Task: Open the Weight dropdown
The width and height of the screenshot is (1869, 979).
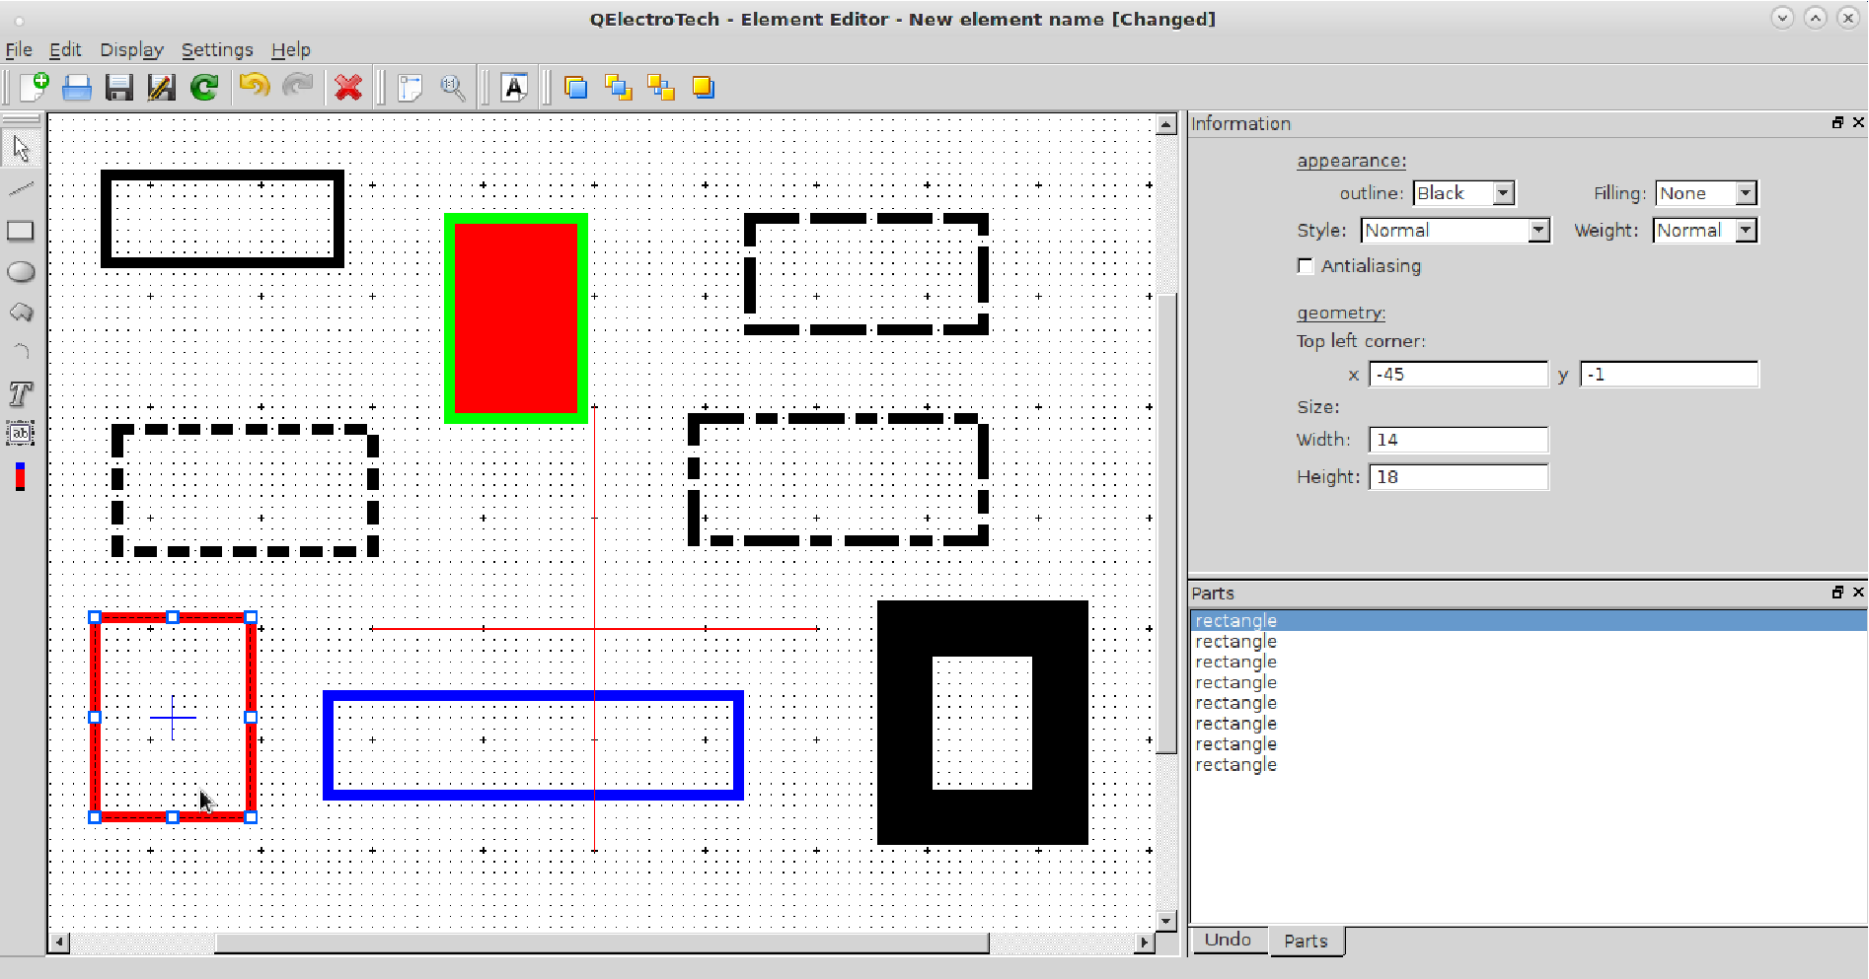Action: pyautogui.click(x=1704, y=231)
